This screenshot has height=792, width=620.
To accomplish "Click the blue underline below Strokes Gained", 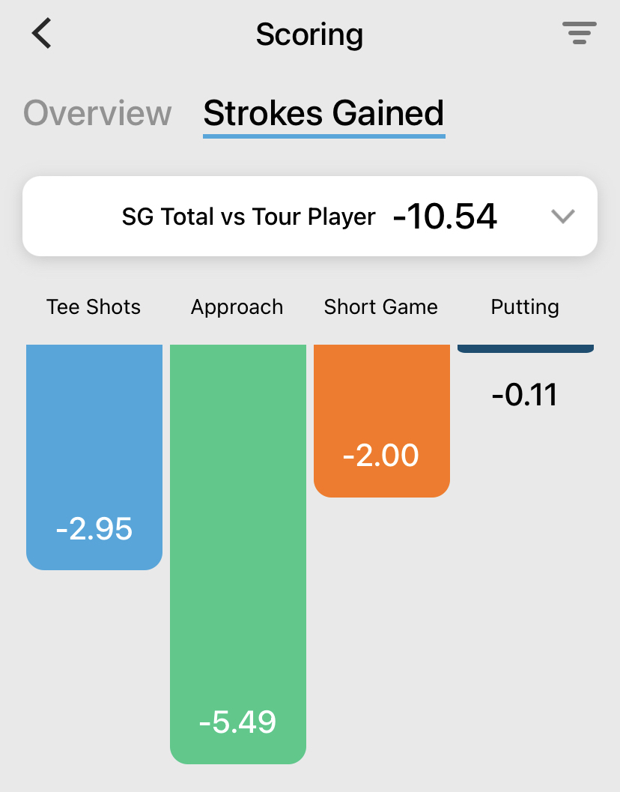I will coord(323,135).
